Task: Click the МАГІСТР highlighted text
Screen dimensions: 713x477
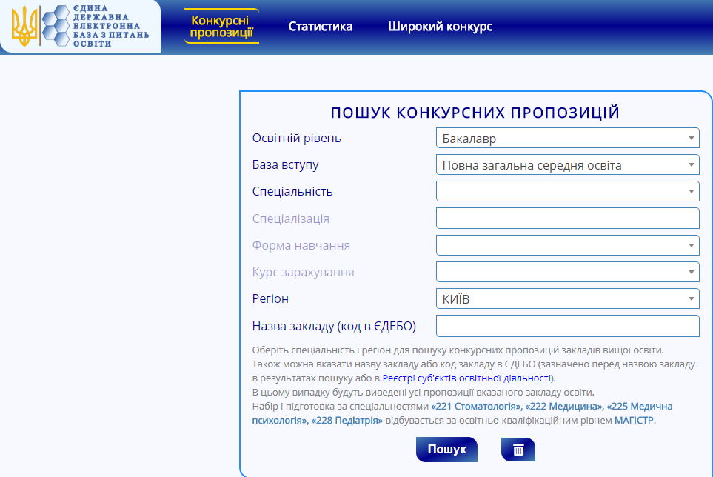Action: point(635,421)
